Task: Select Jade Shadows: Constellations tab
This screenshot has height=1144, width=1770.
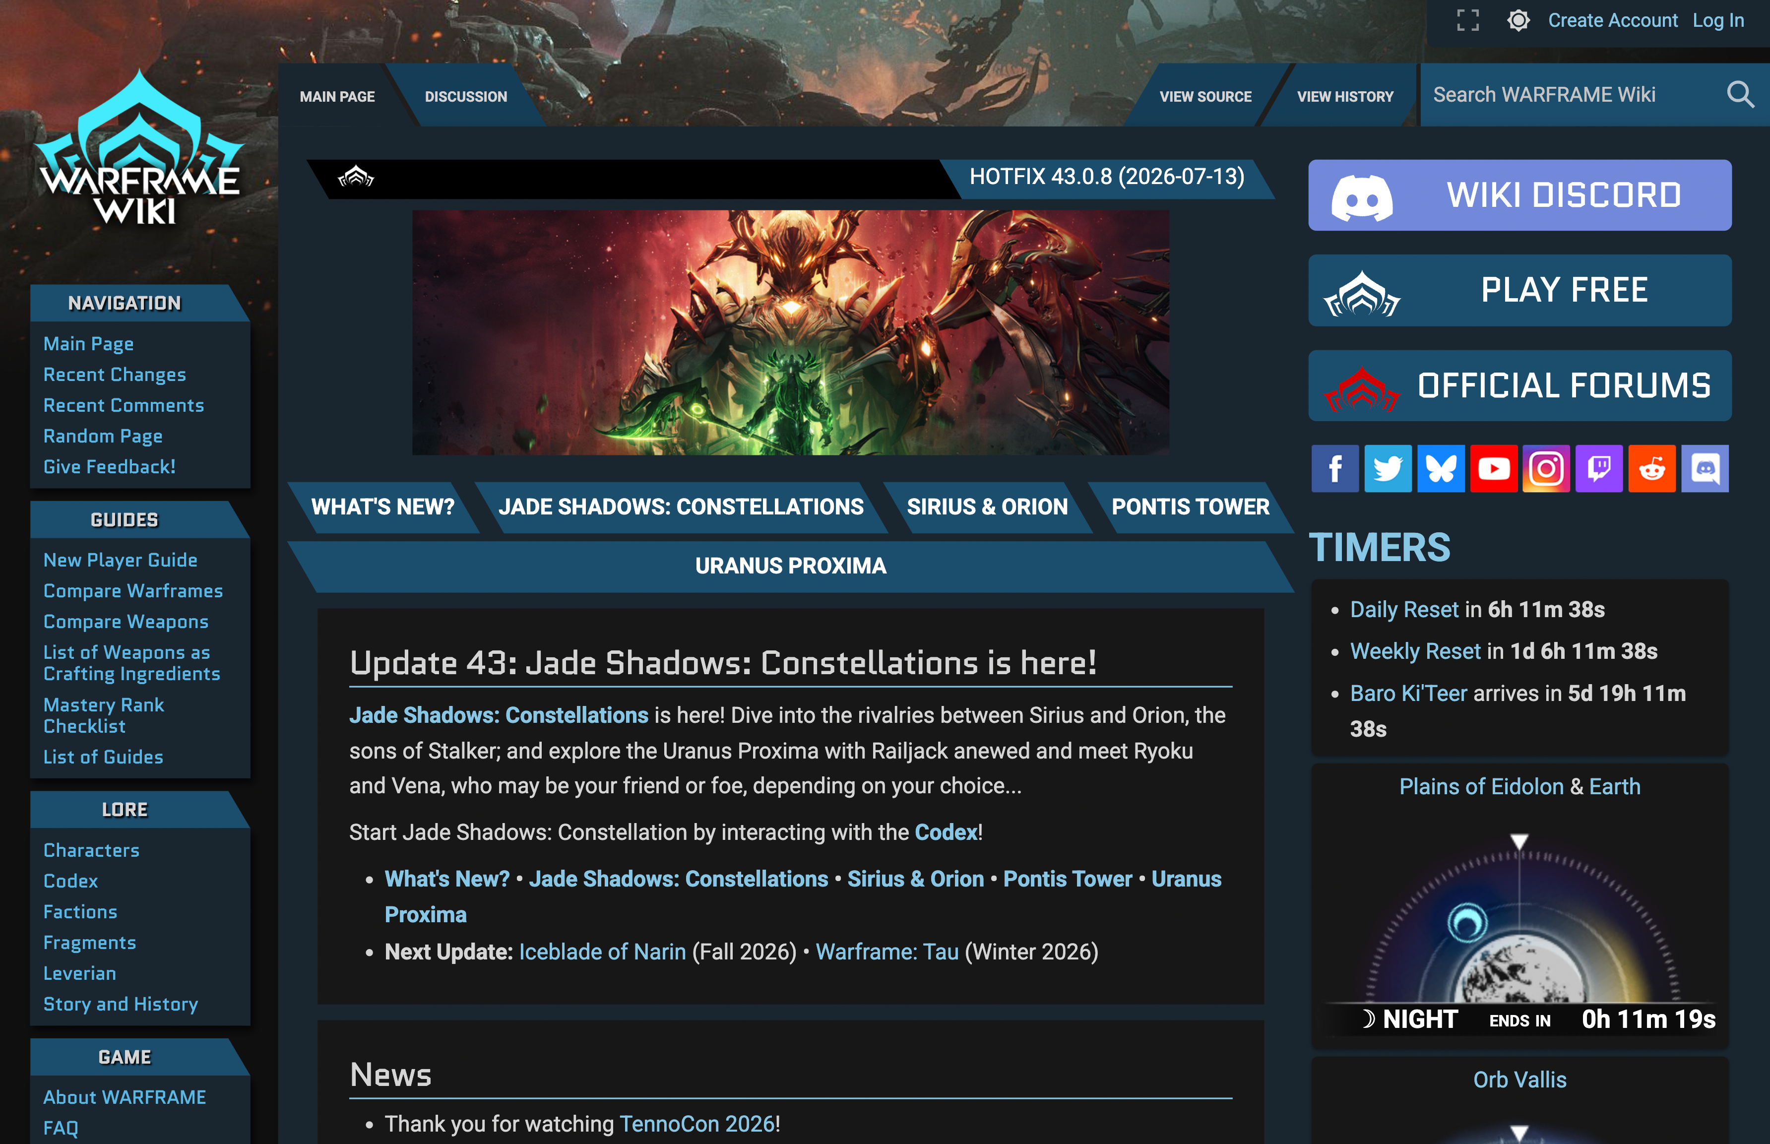Action: pos(681,508)
